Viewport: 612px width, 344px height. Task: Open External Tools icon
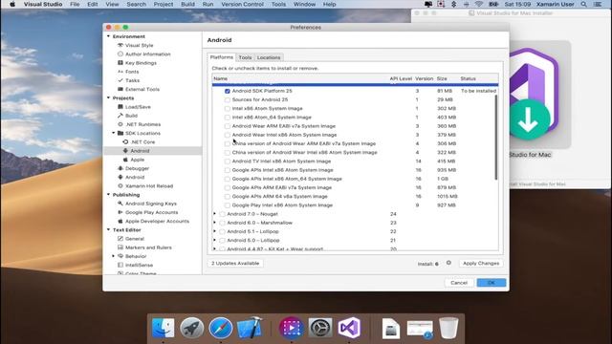[120, 89]
